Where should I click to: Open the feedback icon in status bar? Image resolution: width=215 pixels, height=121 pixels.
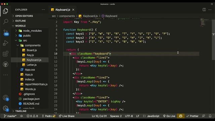(204, 116)
